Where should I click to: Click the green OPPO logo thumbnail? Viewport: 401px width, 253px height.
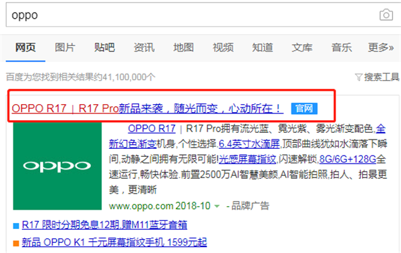(57, 166)
